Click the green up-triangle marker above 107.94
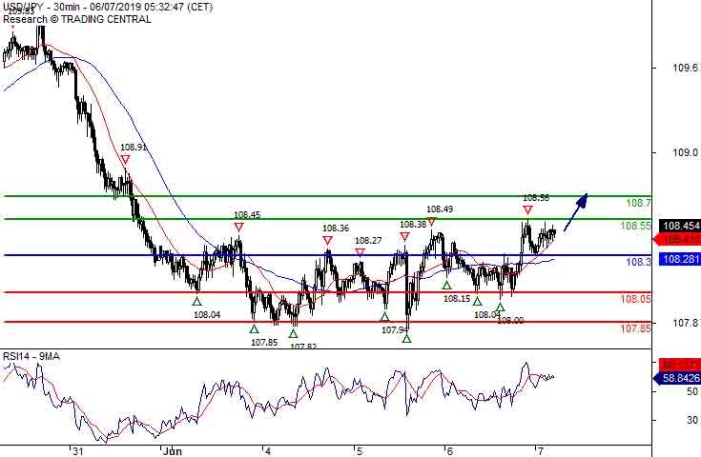 pos(385,317)
